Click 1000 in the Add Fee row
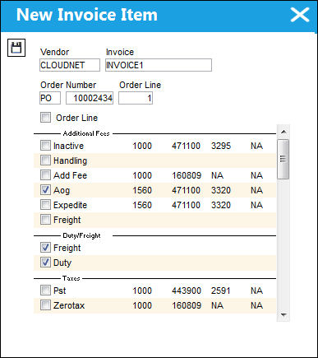 (x=142, y=175)
